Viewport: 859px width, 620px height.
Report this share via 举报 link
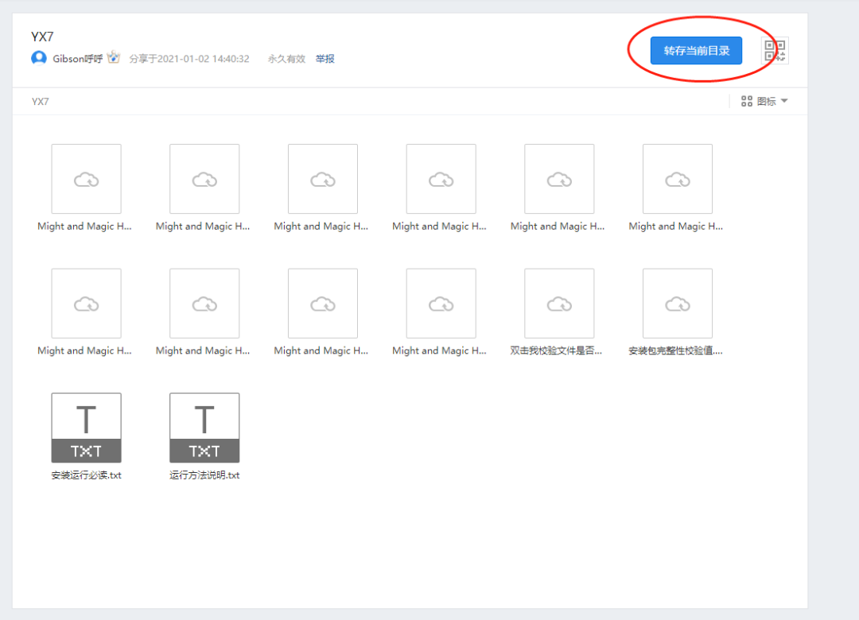[325, 59]
